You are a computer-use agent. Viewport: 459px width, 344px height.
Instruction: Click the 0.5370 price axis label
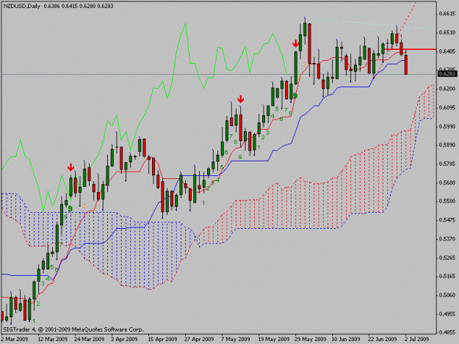click(x=447, y=239)
